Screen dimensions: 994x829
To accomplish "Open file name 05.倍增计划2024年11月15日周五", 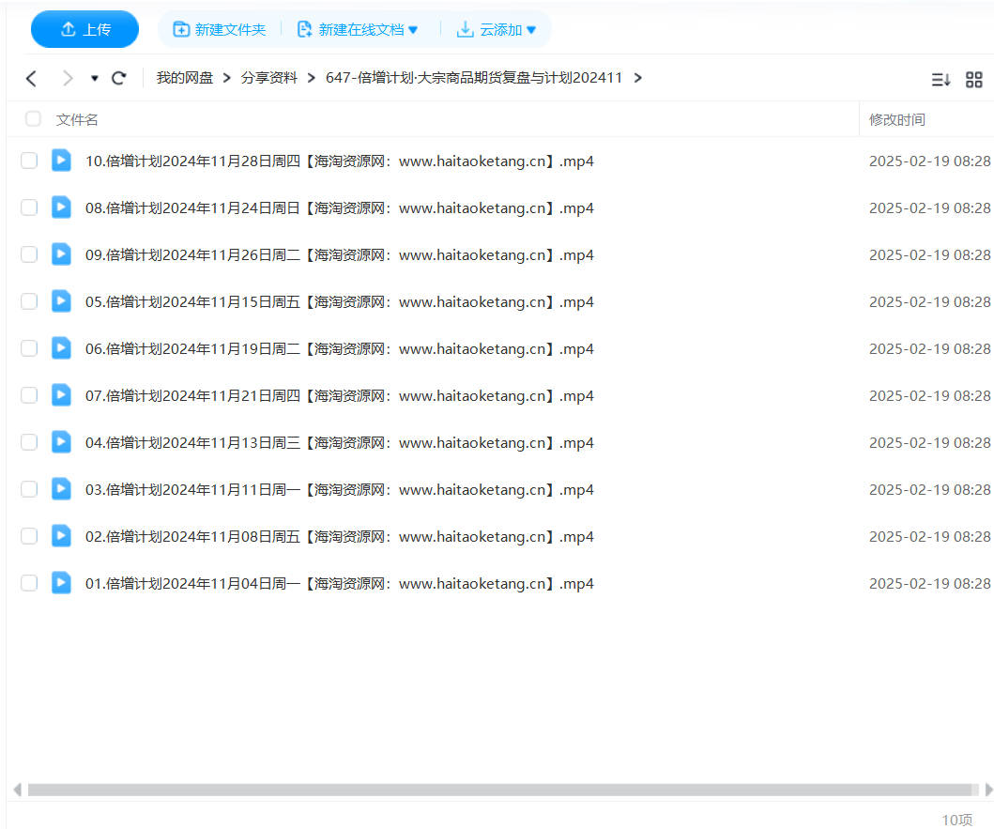I will point(340,302).
